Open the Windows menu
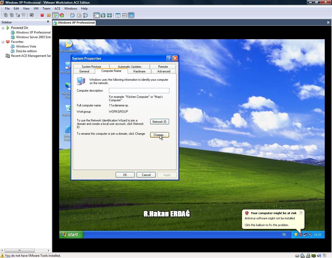The width and height of the screenshot is (332, 258). point(71,9)
